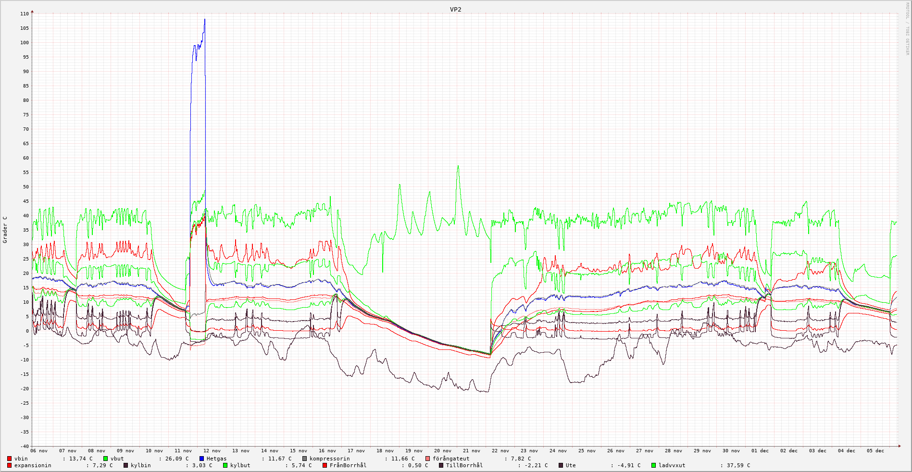Viewport: 912px width, 472px height.
Task: Click the RRDTOOL / TOBI OETIKER watermark text
Action: pyautogui.click(x=907, y=29)
